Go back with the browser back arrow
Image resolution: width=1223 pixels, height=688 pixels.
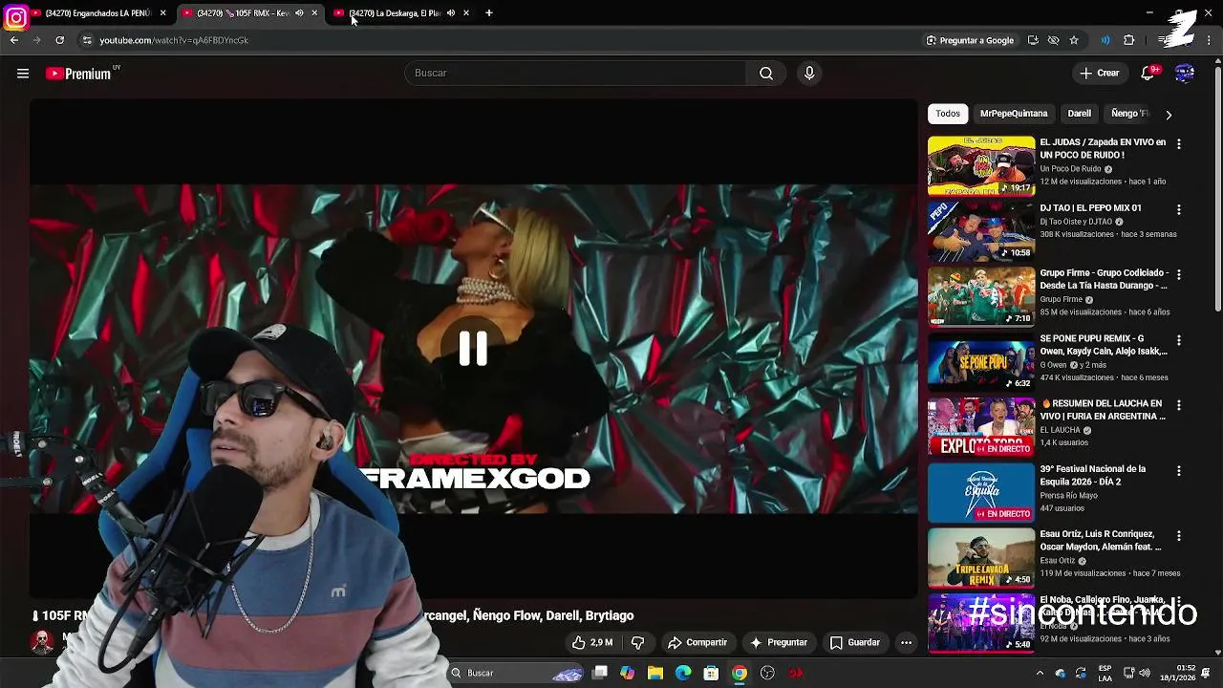tap(14, 40)
